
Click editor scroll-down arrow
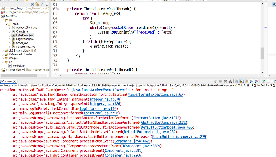[x=262, y=72]
